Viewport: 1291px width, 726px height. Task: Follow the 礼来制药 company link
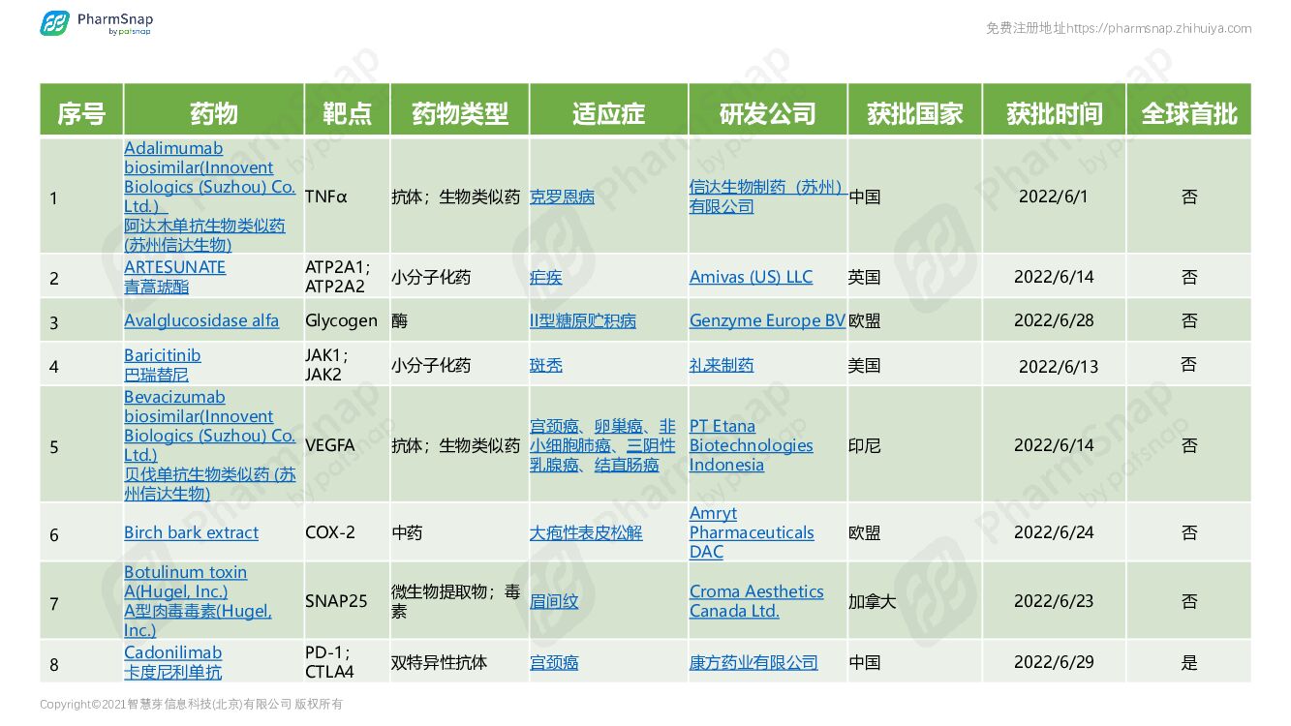point(722,365)
